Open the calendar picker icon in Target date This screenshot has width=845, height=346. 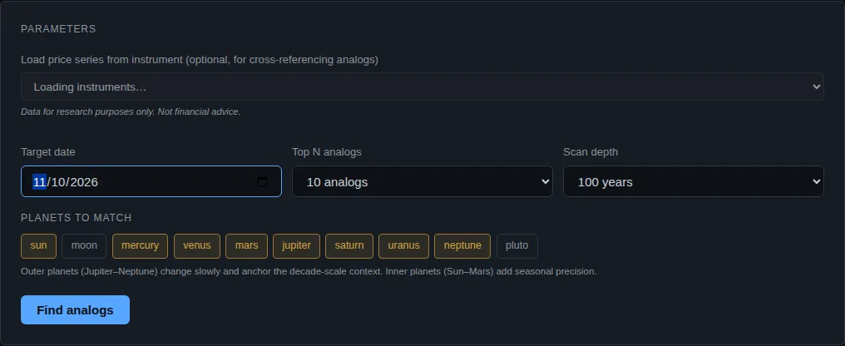(x=263, y=181)
